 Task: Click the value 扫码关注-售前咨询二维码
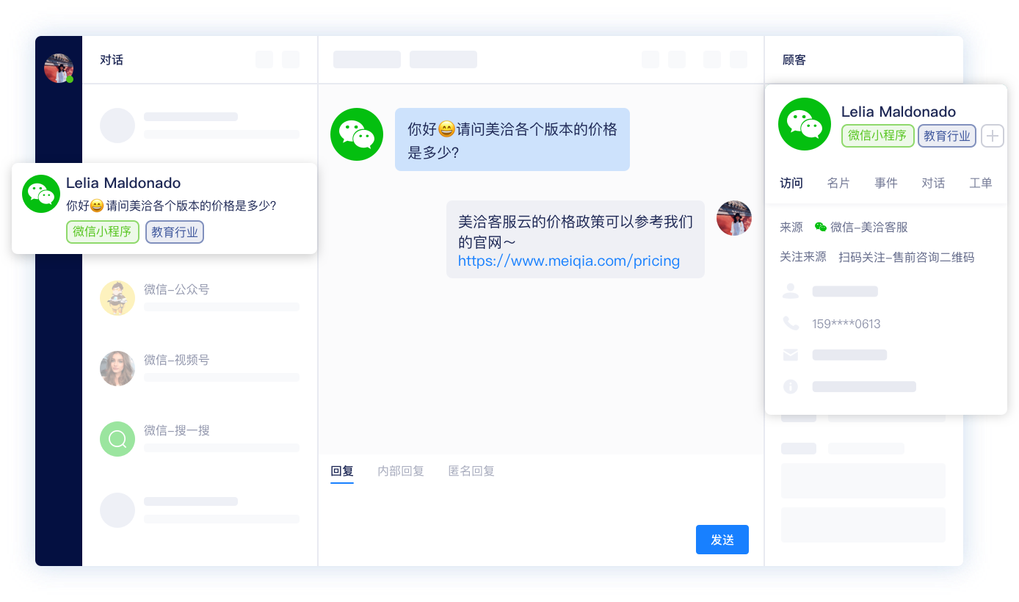coord(906,258)
